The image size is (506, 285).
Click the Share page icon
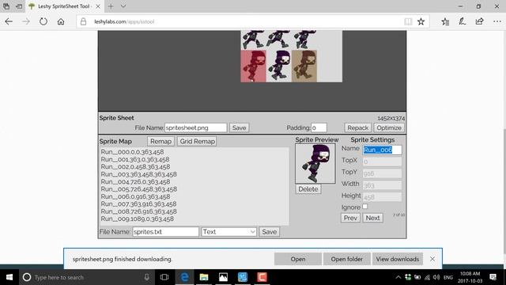[480, 21]
